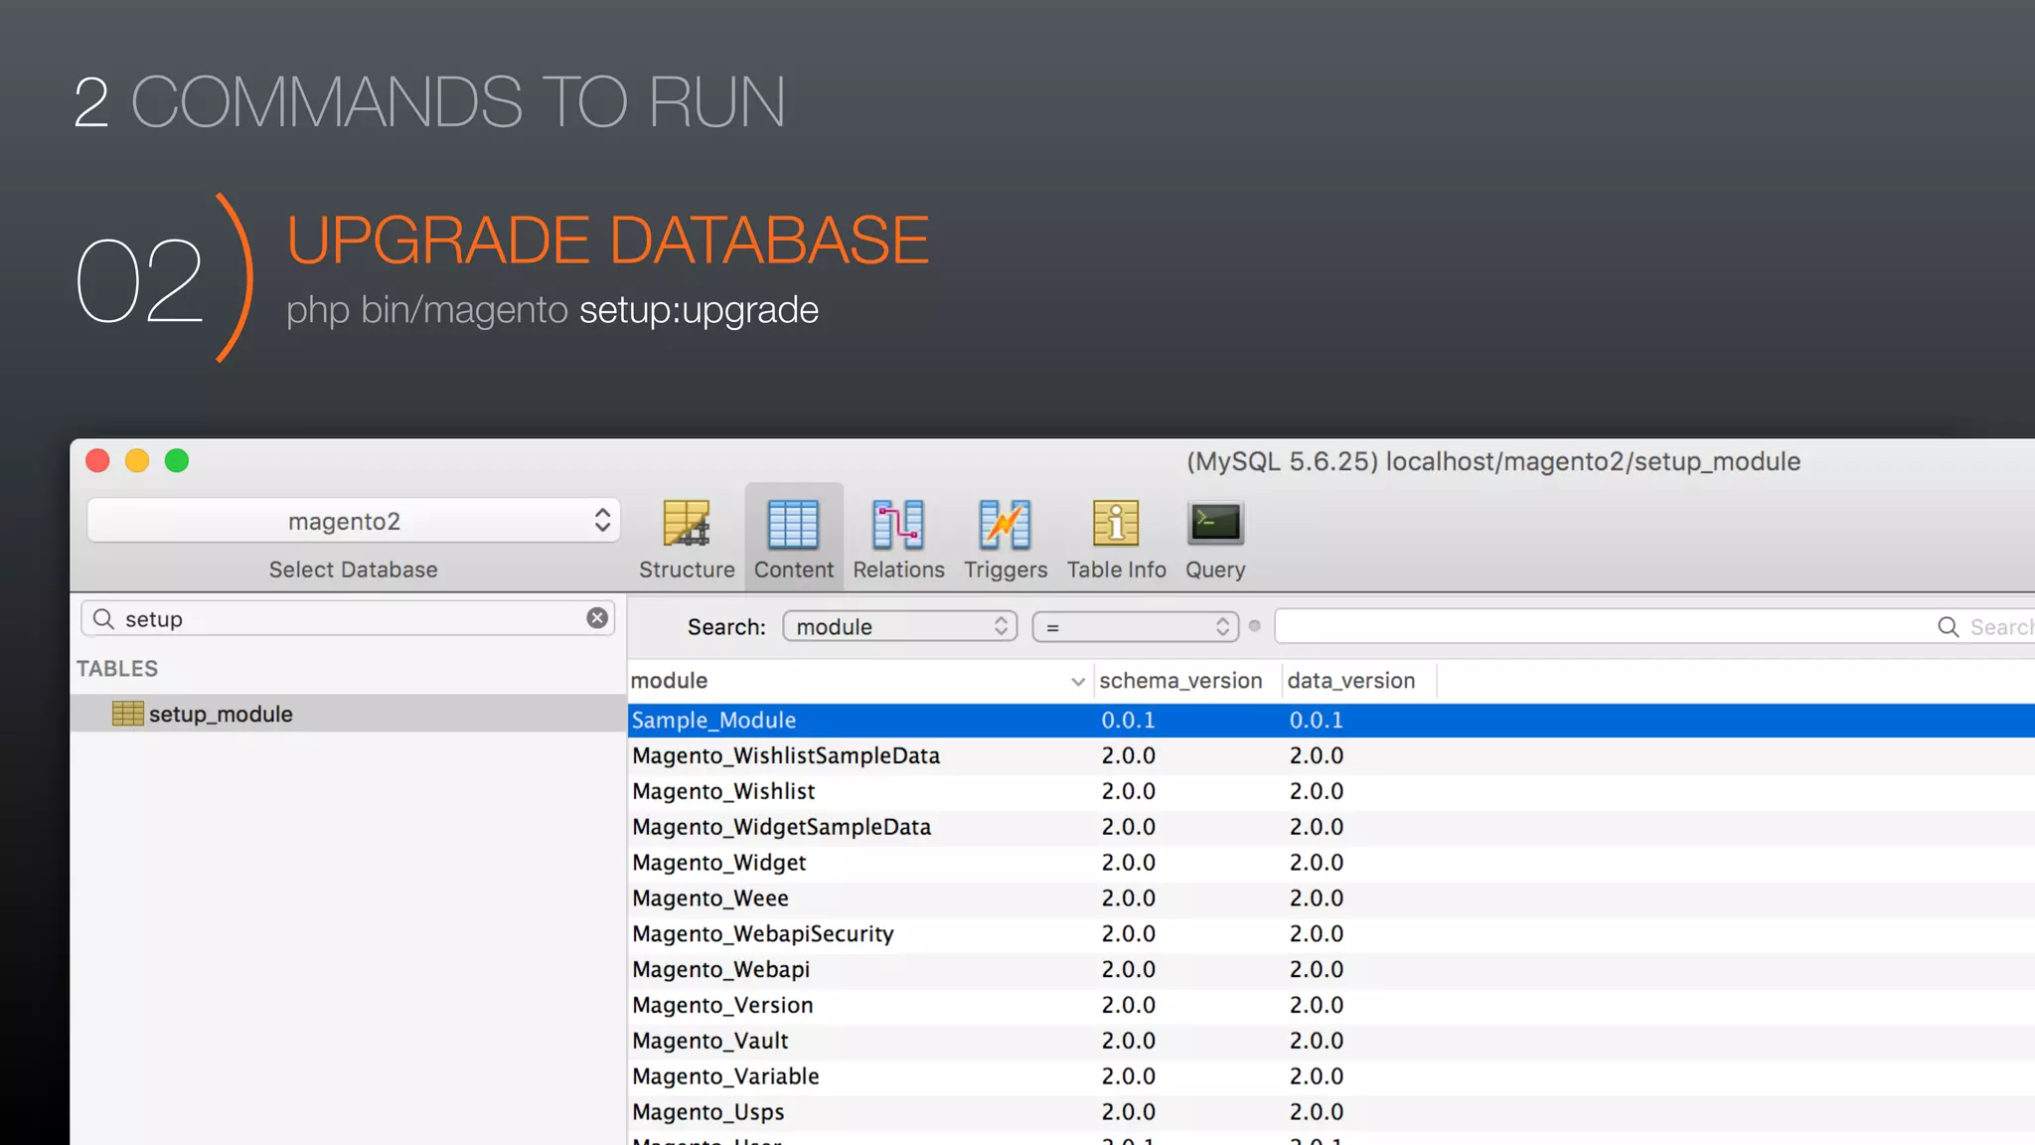Open the Relations view icon
Viewport: 2035px width, 1145px height.
898,538
